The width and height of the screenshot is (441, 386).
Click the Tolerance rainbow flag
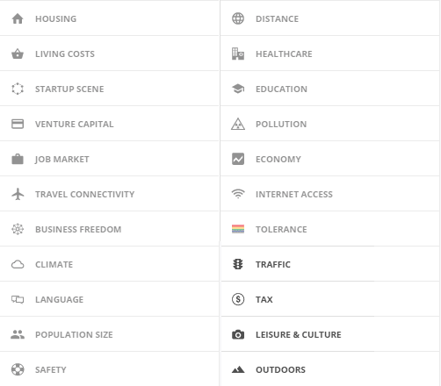(x=238, y=229)
